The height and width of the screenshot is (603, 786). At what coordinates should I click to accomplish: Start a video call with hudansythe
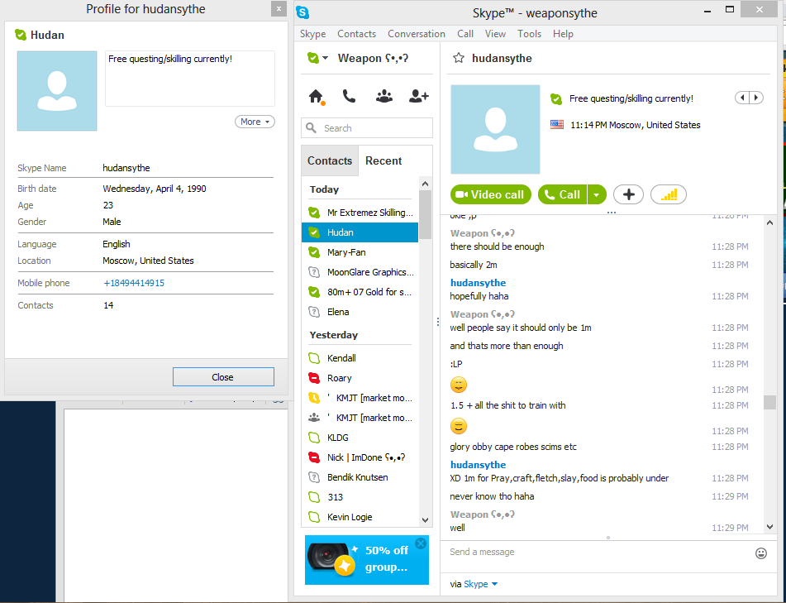point(491,194)
